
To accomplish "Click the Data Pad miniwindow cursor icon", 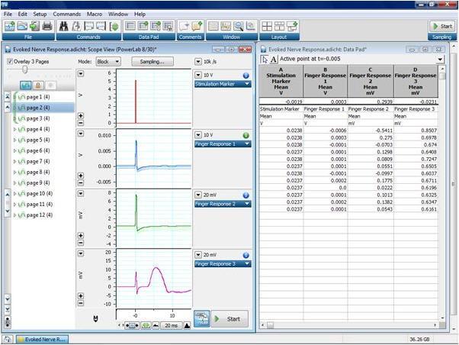I will [168, 27].
